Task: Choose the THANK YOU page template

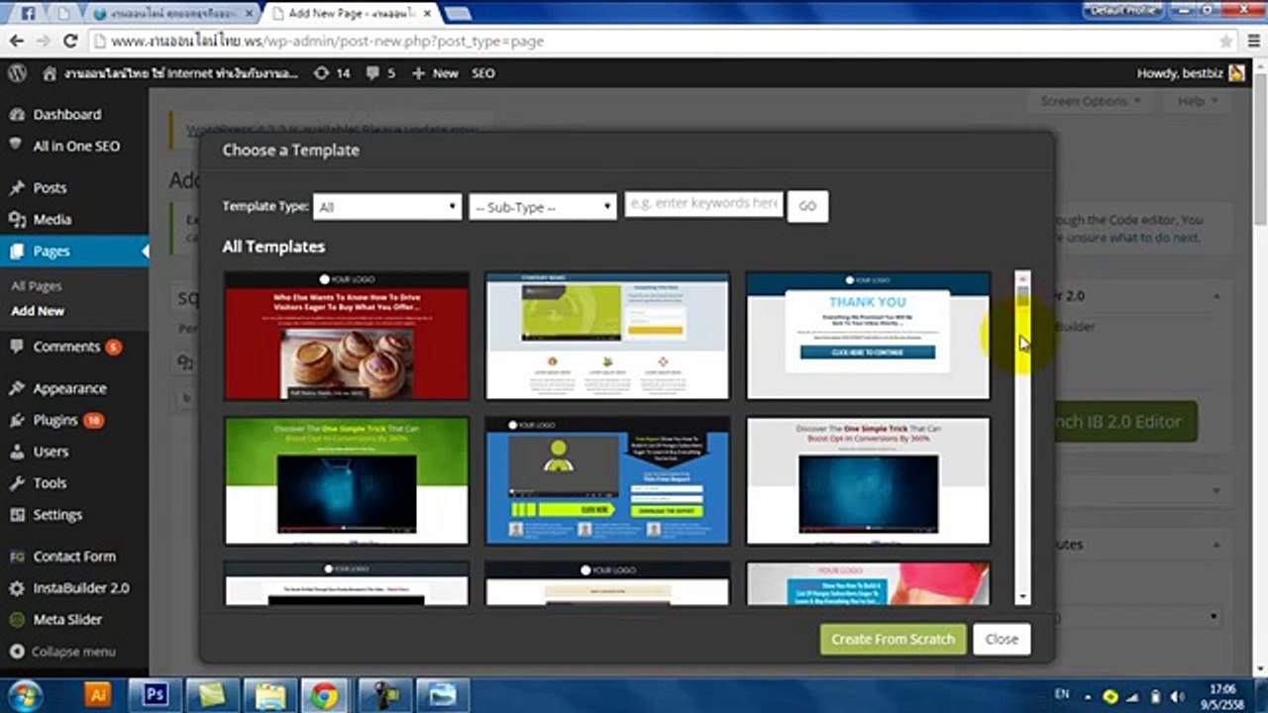Action: (868, 336)
